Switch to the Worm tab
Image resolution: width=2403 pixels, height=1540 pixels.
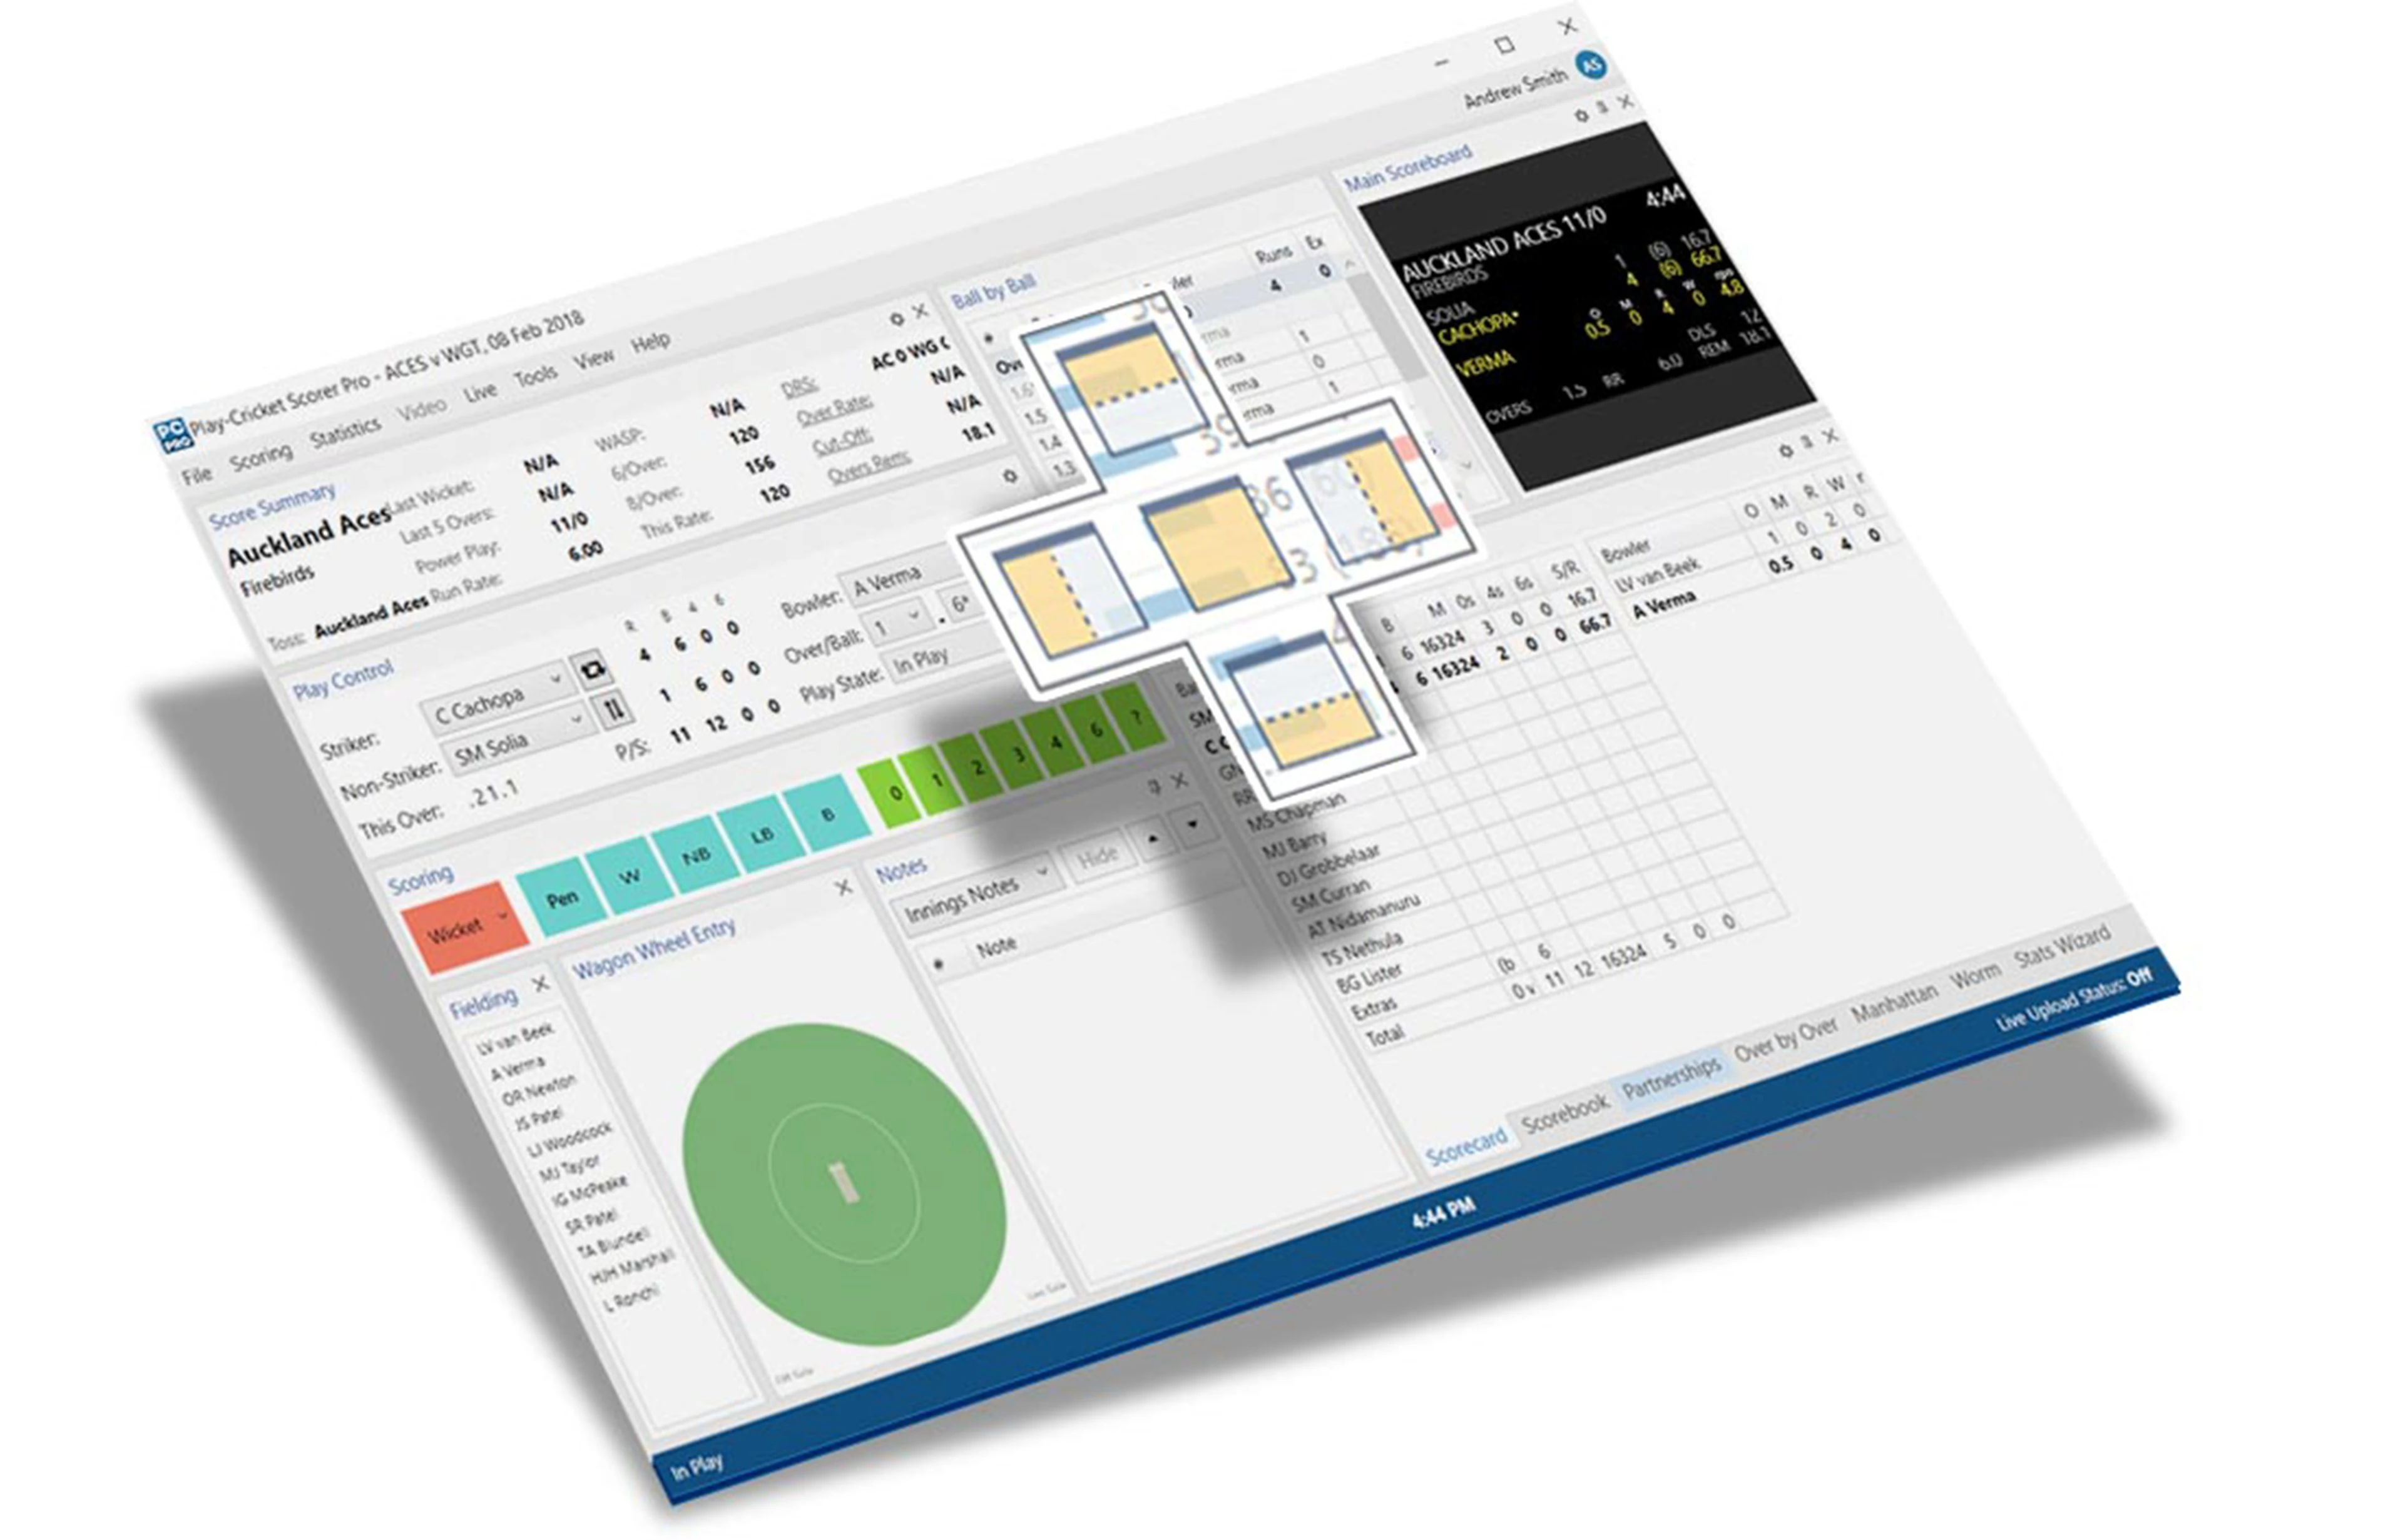1975,975
